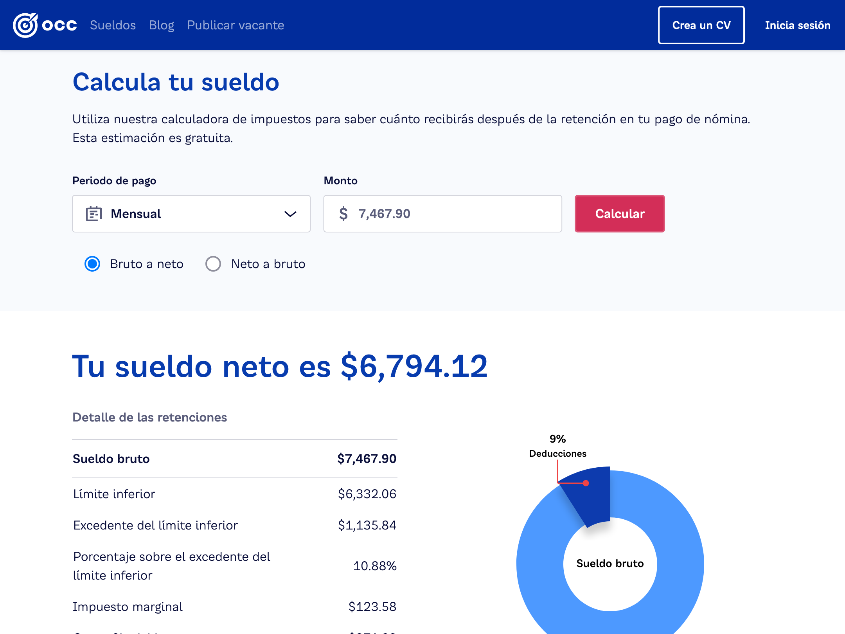This screenshot has height=634, width=845.
Task: Click the Crea un CV button
Action: point(701,25)
